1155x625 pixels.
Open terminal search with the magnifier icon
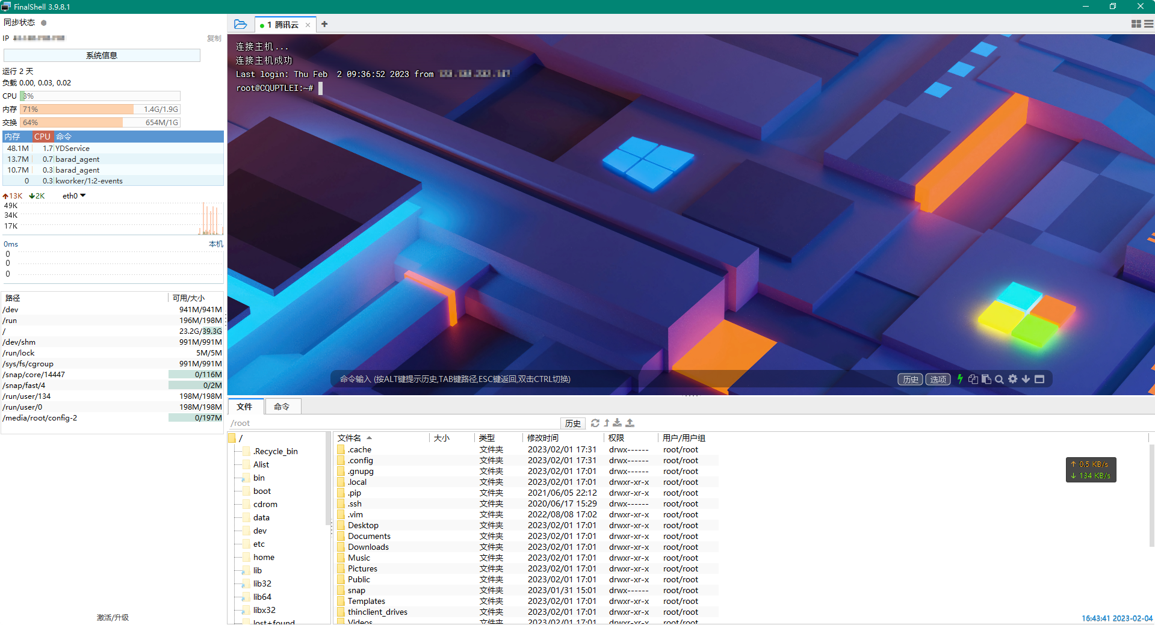pyautogui.click(x=999, y=379)
